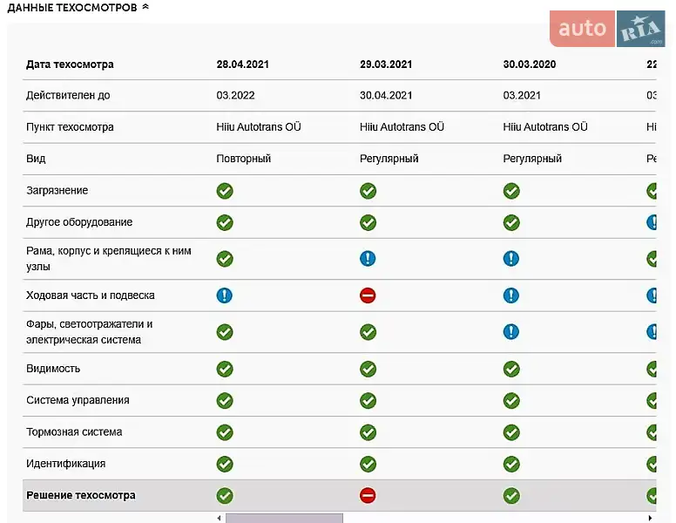The width and height of the screenshot is (676, 523).
Task: Click the horizontal scrollbar left arrow
Action: pyautogui.click(x=219, y=518)
